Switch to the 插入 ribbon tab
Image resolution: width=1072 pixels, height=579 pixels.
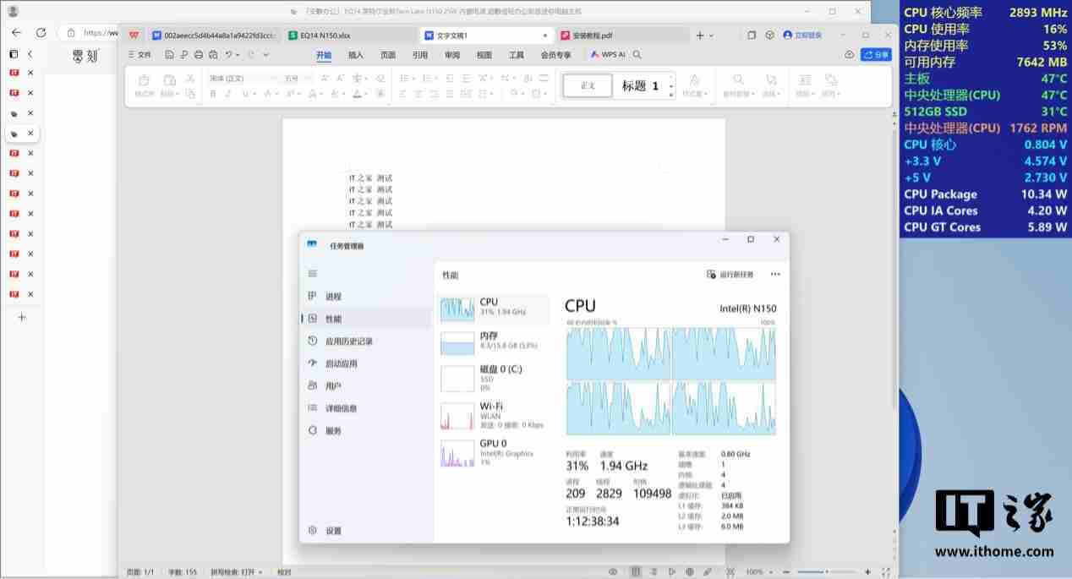356,55
